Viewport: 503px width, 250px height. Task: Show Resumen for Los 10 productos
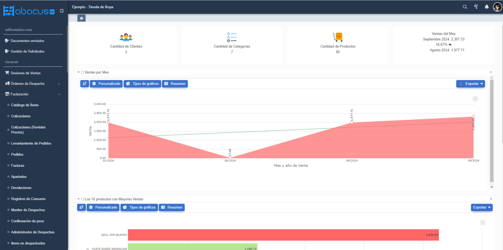point(172,207)
